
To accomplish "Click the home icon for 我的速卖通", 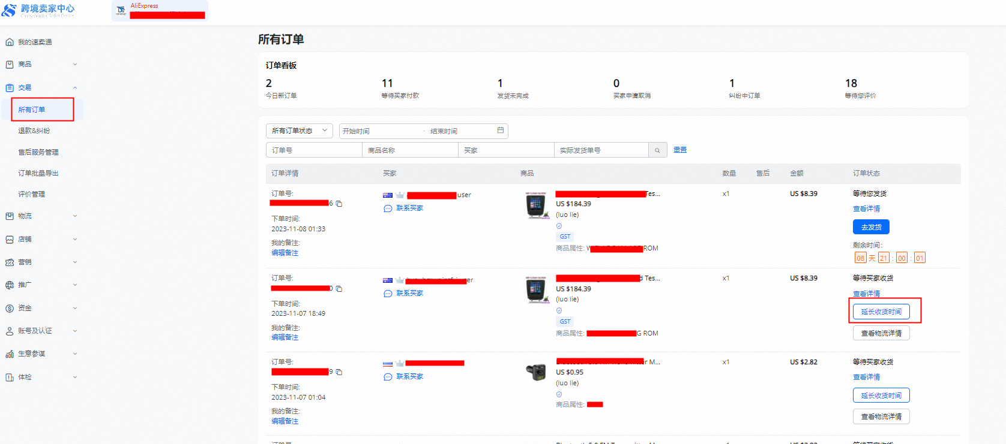I will (x=10, y=43).
